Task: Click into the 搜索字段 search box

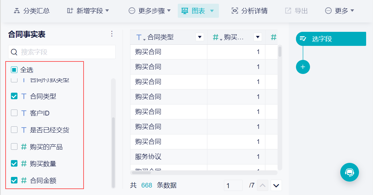Action: pos(62,52)
